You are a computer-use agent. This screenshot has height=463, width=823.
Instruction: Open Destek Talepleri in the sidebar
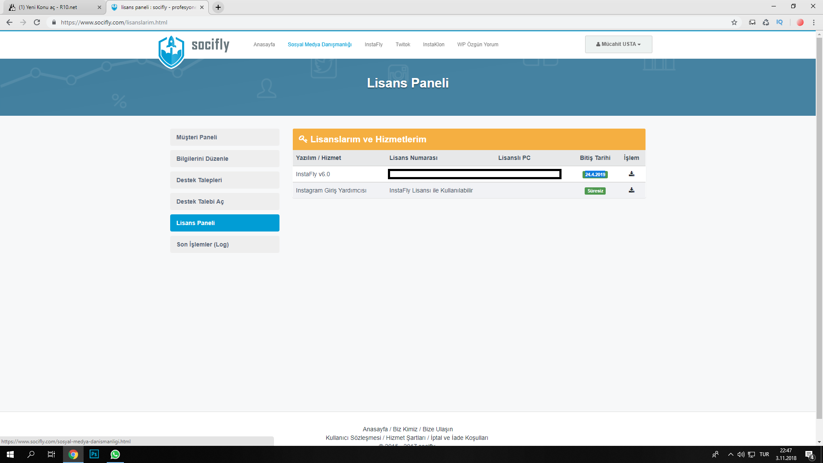225,180
